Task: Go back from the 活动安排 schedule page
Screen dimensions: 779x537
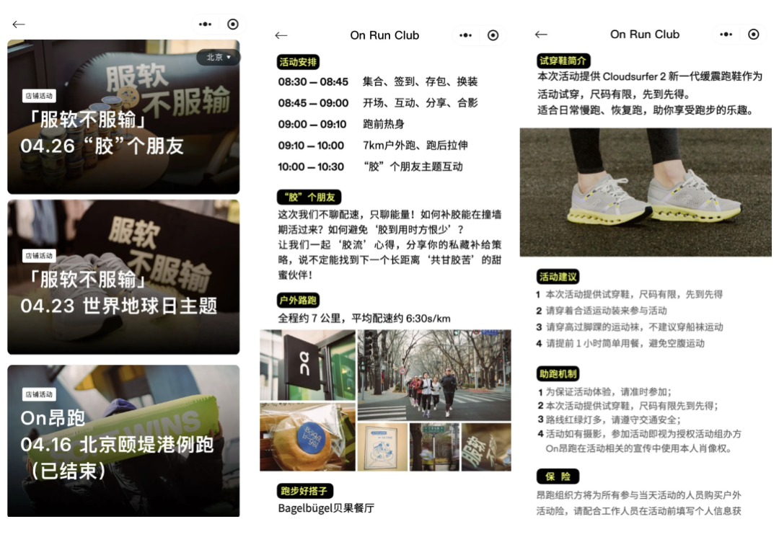Action: pyautogui.click(x=281, y=35)
